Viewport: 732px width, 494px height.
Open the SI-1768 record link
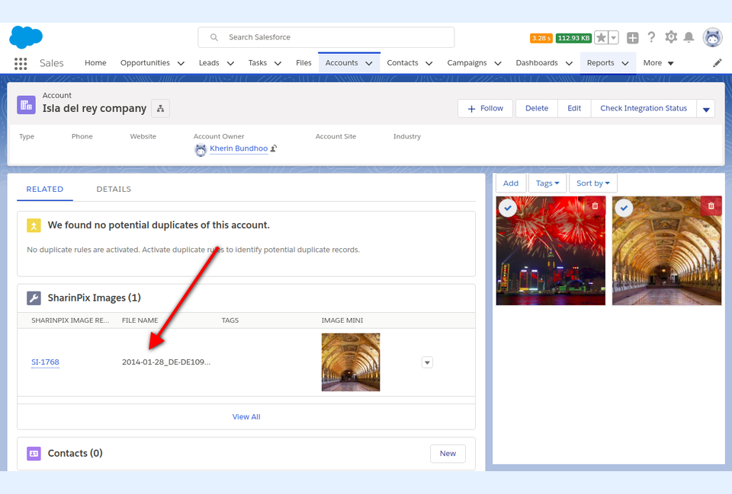pos(45,362)
